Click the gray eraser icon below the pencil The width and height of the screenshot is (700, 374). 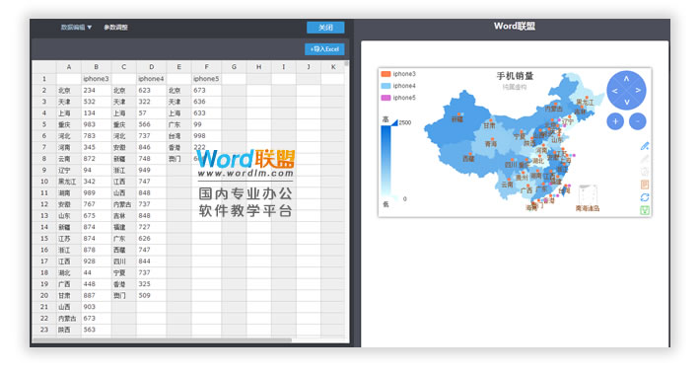[x=645, y=159]
